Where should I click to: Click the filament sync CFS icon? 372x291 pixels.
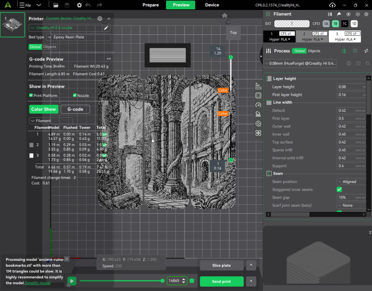click(330, 14)
